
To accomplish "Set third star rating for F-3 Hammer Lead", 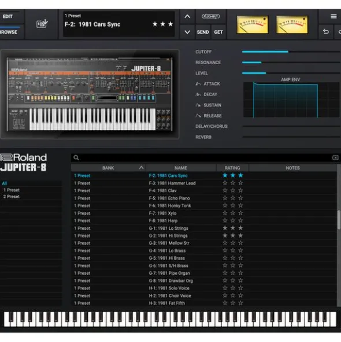I will click(240, 183).
